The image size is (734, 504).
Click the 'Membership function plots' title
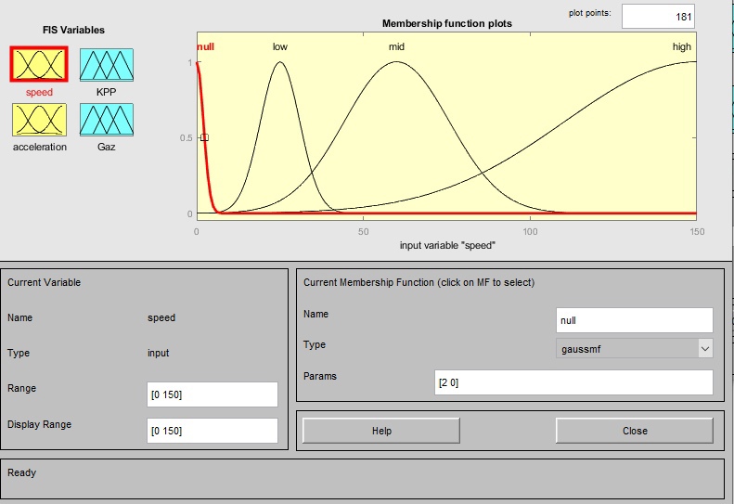(447, 23)
